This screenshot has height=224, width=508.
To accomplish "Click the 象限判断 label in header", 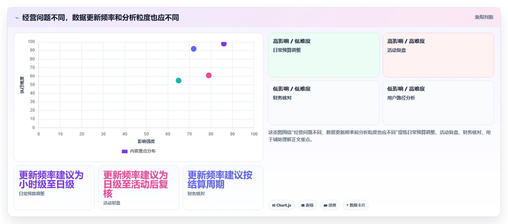I will 484,17.
